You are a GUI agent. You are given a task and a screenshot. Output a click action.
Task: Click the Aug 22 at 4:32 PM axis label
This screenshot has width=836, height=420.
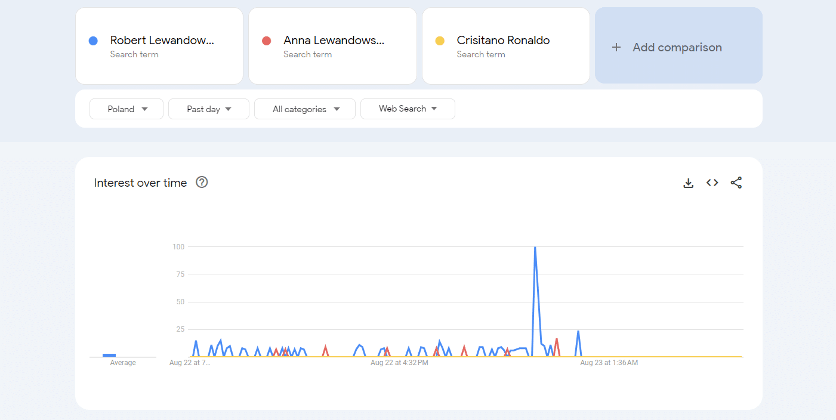coord(399,363)
